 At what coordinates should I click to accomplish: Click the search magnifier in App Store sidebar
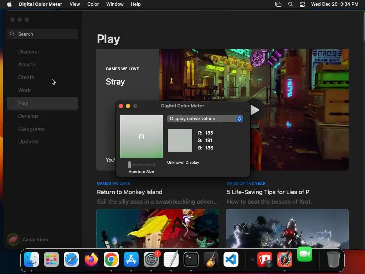click(x=12, y=34)
